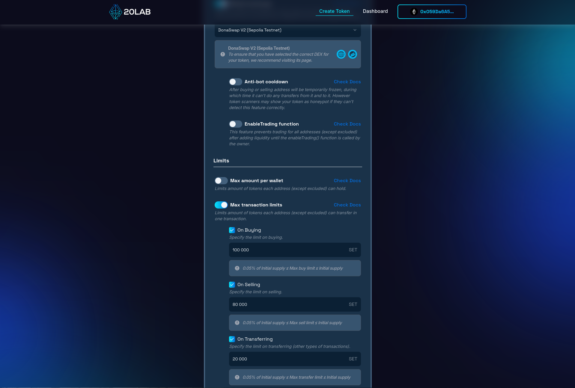Click the Limits section heading
575x388 pixels.
[x=221, y=161]
